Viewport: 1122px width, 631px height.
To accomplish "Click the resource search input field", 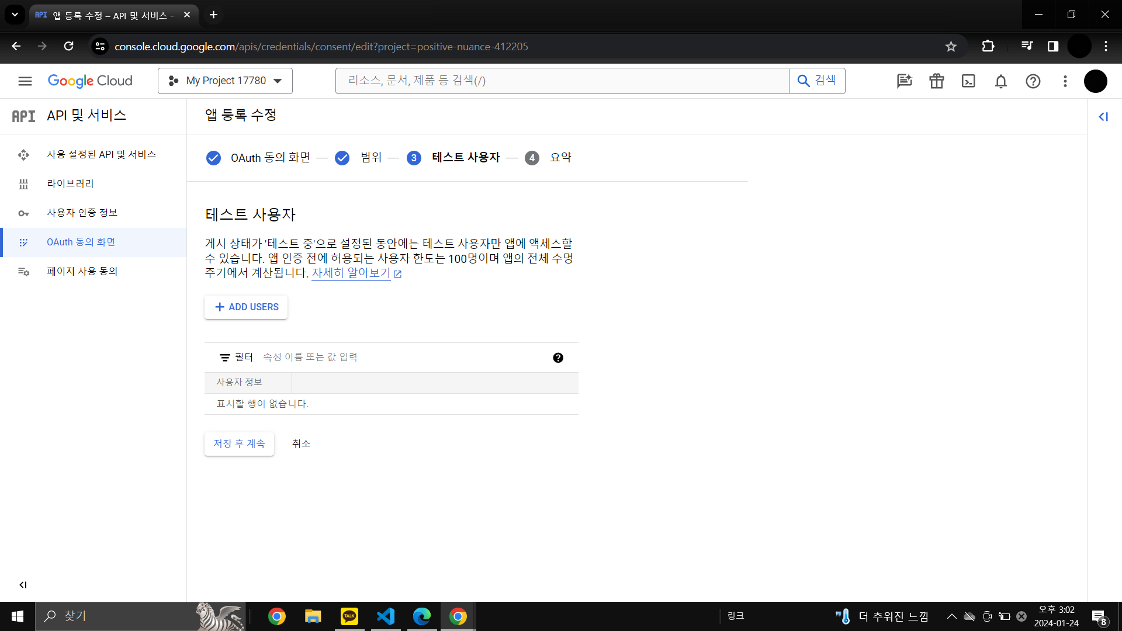I will [561, 81].
